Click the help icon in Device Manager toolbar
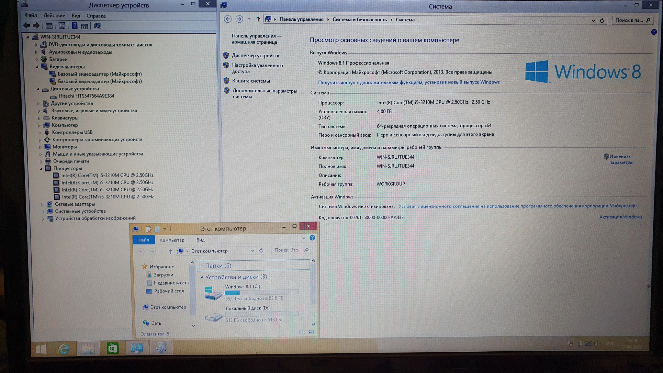Screen dimensions: 663x373 tap(74, 26)
